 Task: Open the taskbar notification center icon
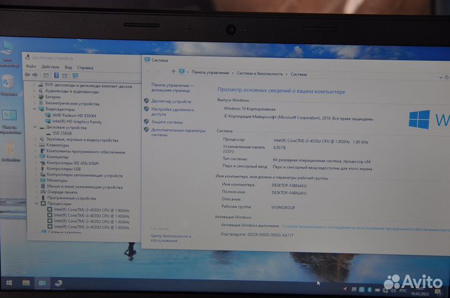click(438, 292)
